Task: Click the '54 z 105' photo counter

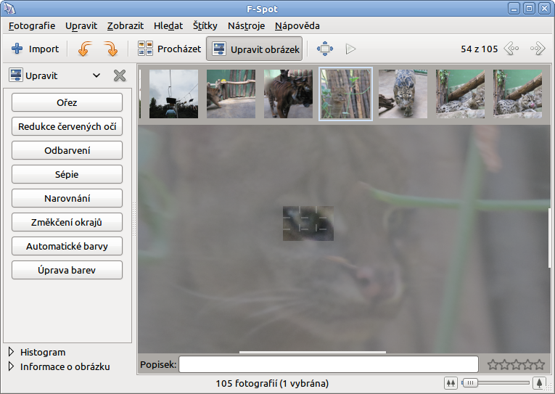Action: (x=480, y=49)
